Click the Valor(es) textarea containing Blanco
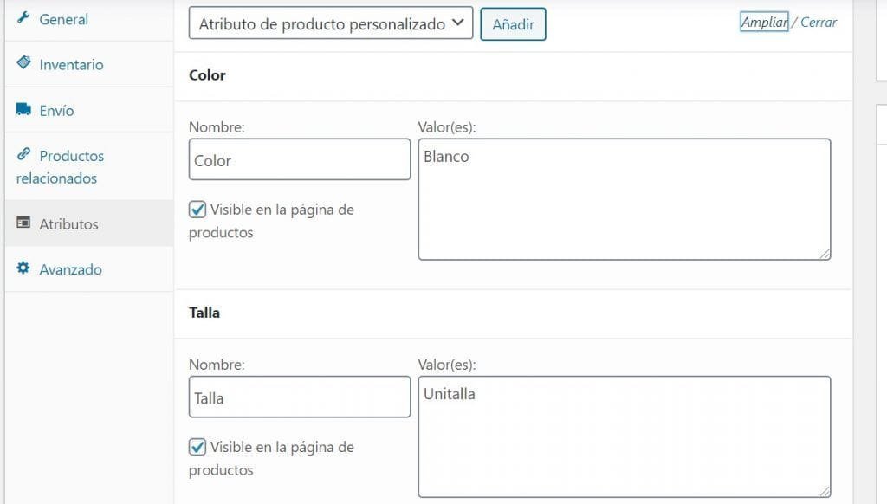 coord(625,199)
